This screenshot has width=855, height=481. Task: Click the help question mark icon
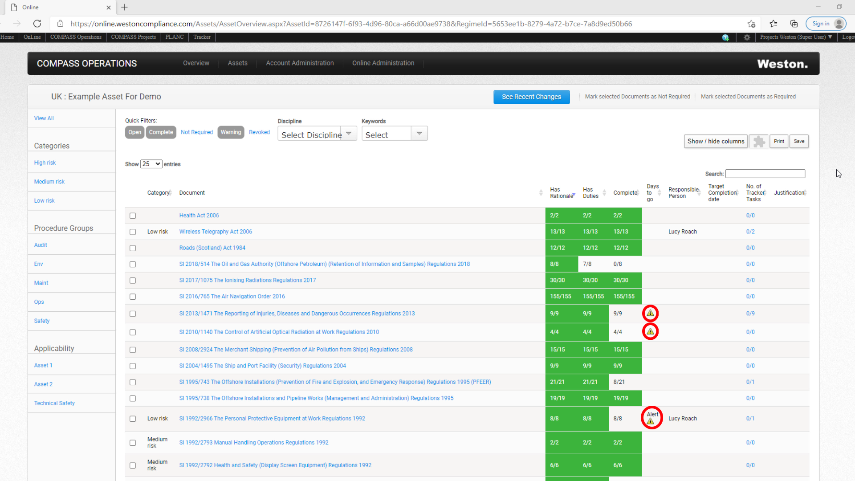pyautogui.click(x=725, y=37)
